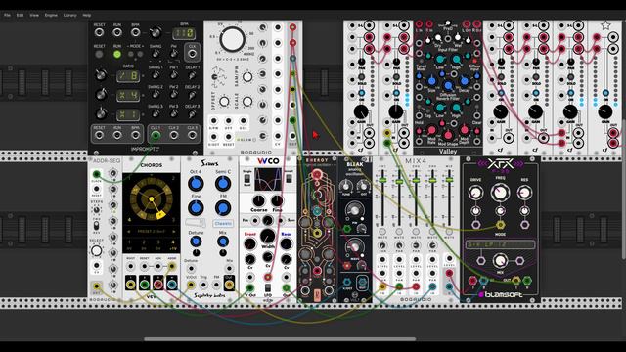
Task: Mute channel 2 on MIX4
Action: tap(399, 231)
